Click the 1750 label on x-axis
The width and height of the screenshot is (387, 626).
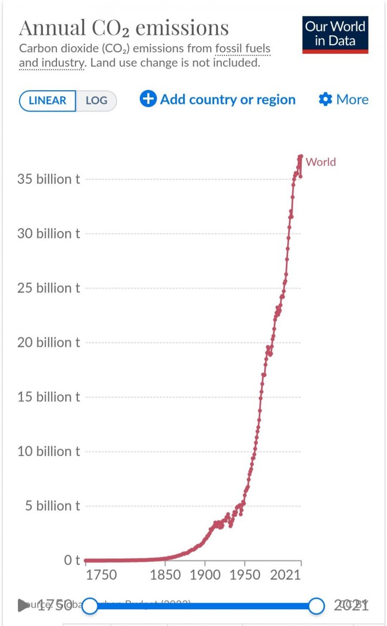tap(102, 575)
